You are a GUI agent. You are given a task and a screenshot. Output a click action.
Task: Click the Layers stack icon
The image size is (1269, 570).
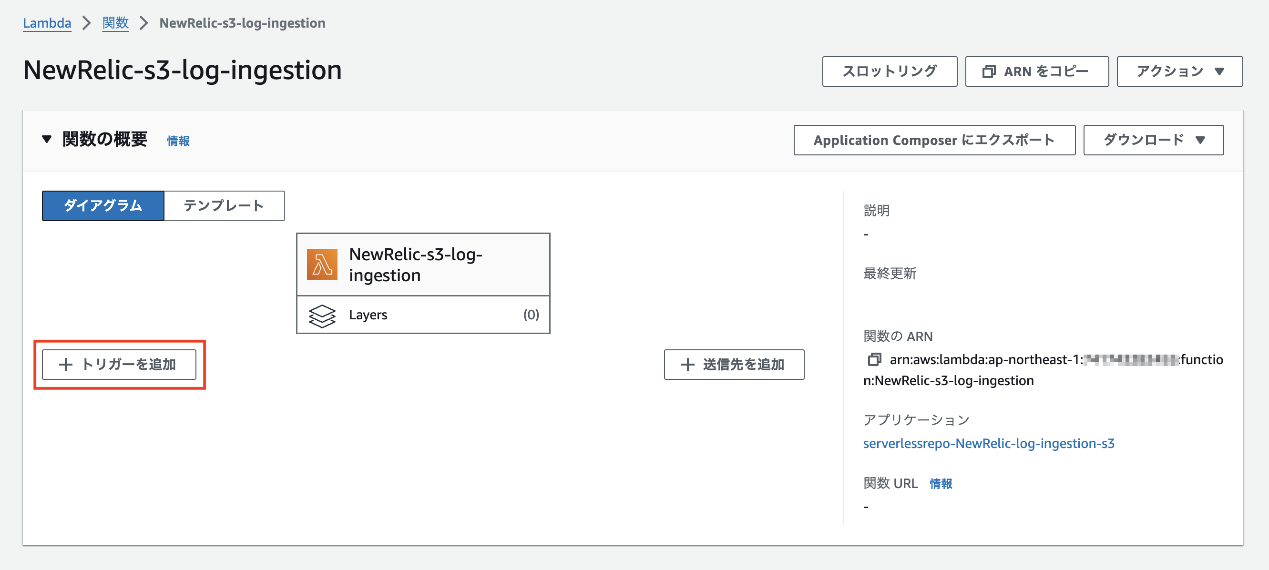(322, 316)
